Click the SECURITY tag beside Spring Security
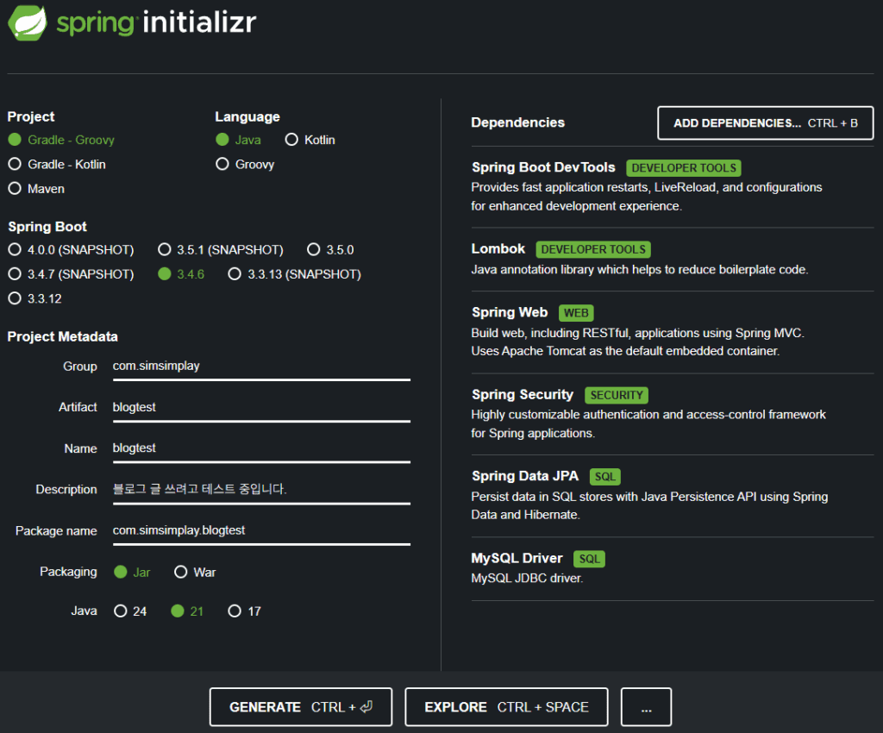883x733 pixels. (617, 395)
